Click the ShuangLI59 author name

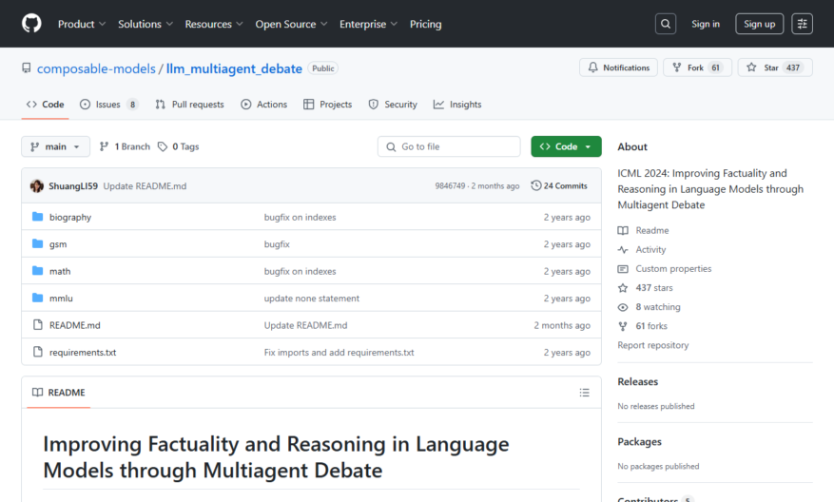pos(73,186)
